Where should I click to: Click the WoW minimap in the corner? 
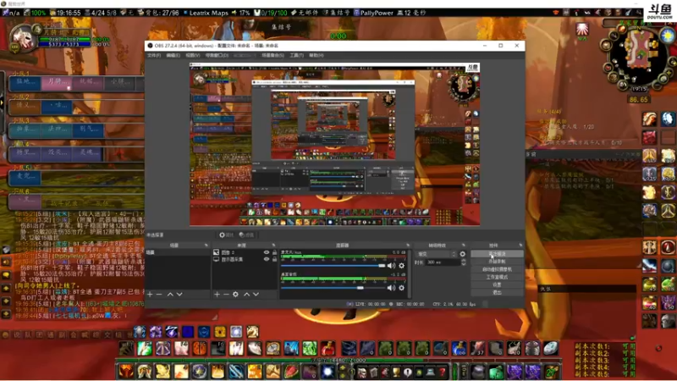coord(639,56)
